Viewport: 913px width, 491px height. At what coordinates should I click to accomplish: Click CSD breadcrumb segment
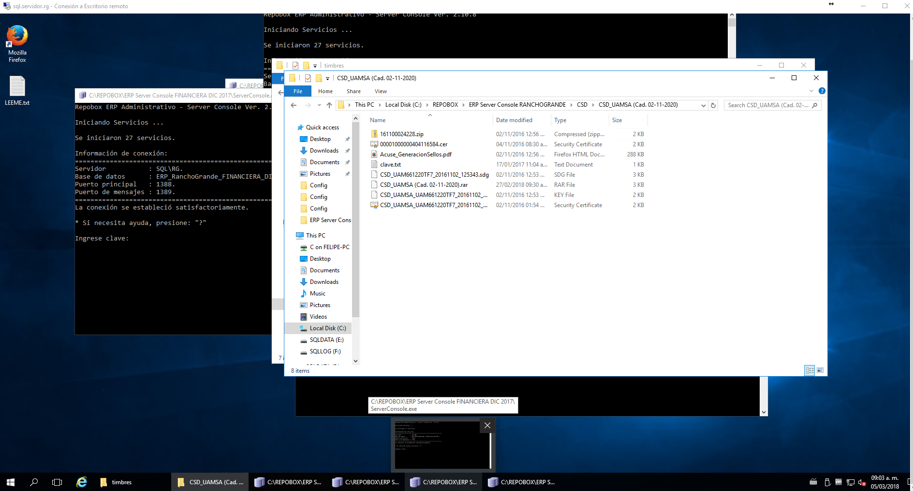(x=582, y=105)
